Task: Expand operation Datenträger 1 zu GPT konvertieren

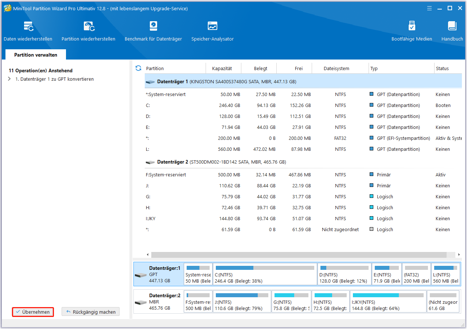Action: 9,79
